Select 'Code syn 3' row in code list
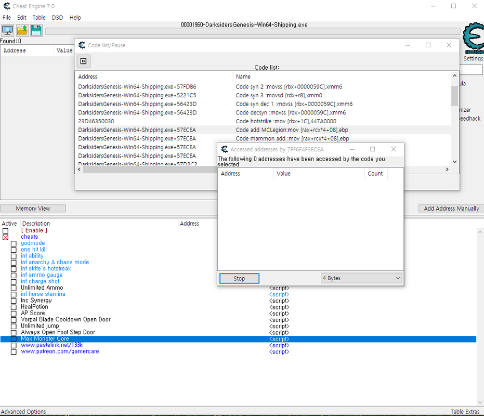This screenshot has width=484, height=416. 263,95
